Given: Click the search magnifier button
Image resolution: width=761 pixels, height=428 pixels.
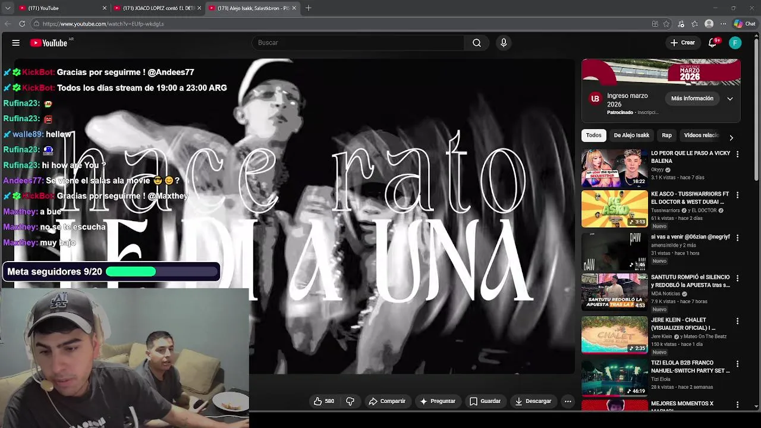Looking at the screenshot, I should [477, 43].
